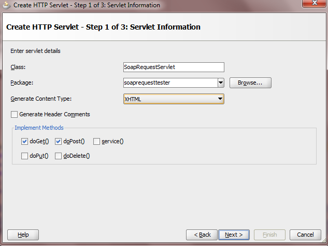Click the Finish button
This screenshot has width=328, height=246.
[269, 235]
